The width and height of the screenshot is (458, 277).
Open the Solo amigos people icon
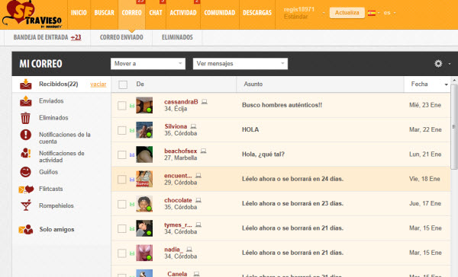tap(26, 230)
